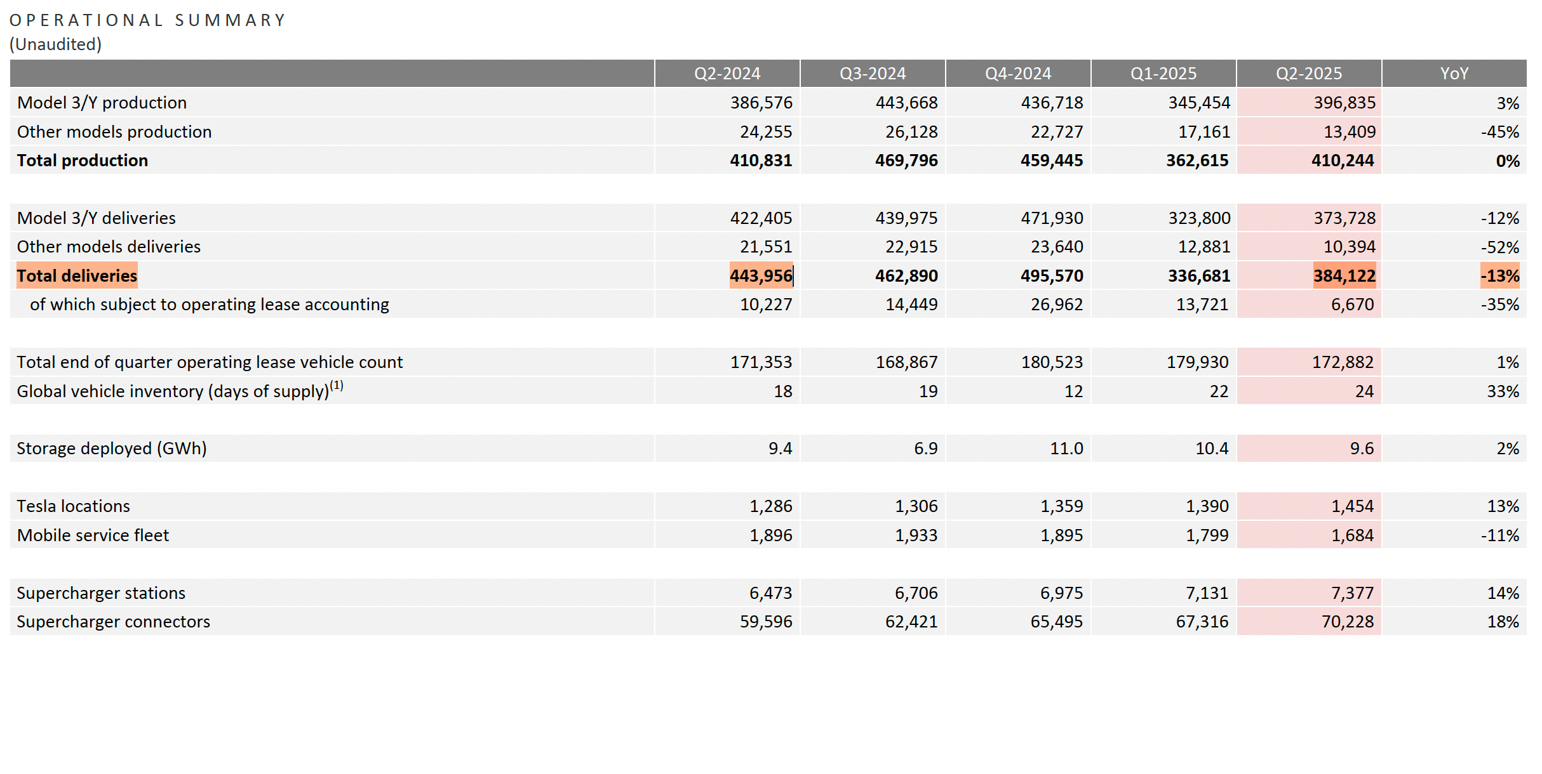Click the Mobile service fleet Q1-2025 value 1,799
Viewport: 1542px width, 774px height.
tap(1207, 535)
